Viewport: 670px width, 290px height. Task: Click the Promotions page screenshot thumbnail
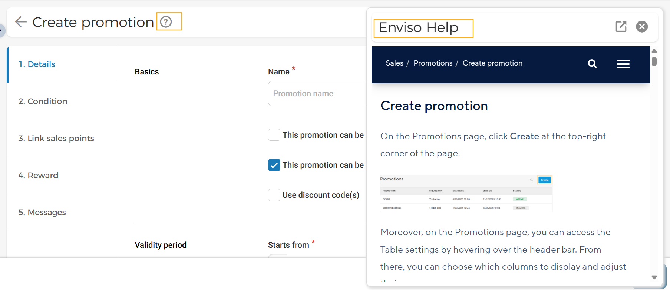466,193
